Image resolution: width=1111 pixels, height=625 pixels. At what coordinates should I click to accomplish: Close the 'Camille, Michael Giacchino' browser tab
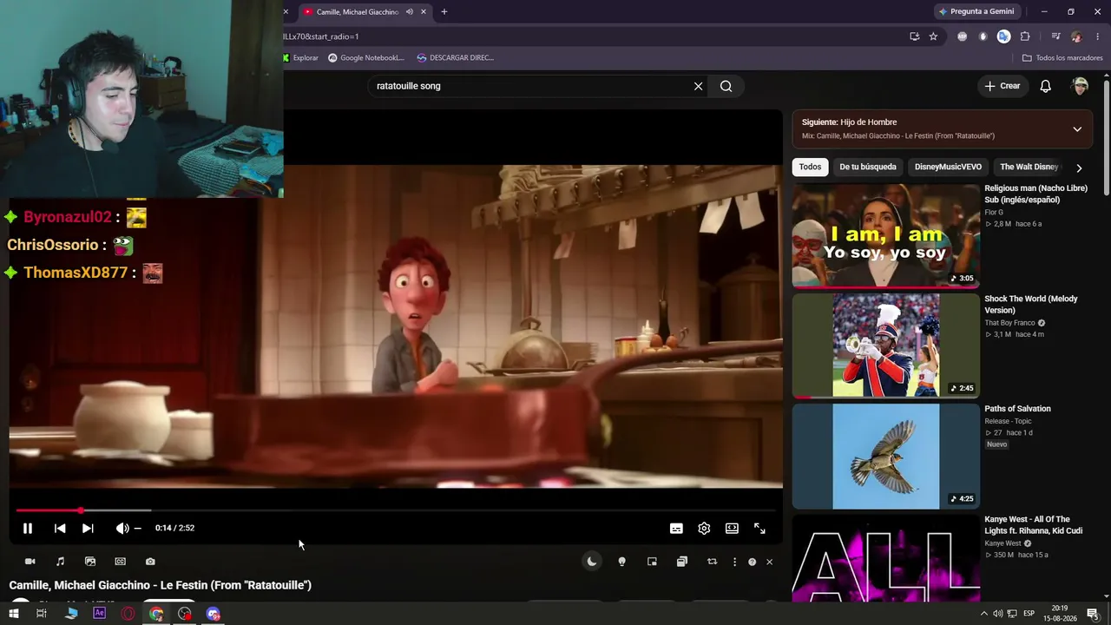tap(424, 12)
